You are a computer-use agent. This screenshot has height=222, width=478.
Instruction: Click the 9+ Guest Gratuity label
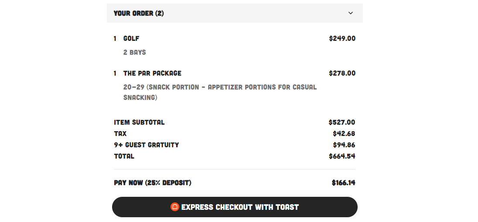tap(147, 145)
